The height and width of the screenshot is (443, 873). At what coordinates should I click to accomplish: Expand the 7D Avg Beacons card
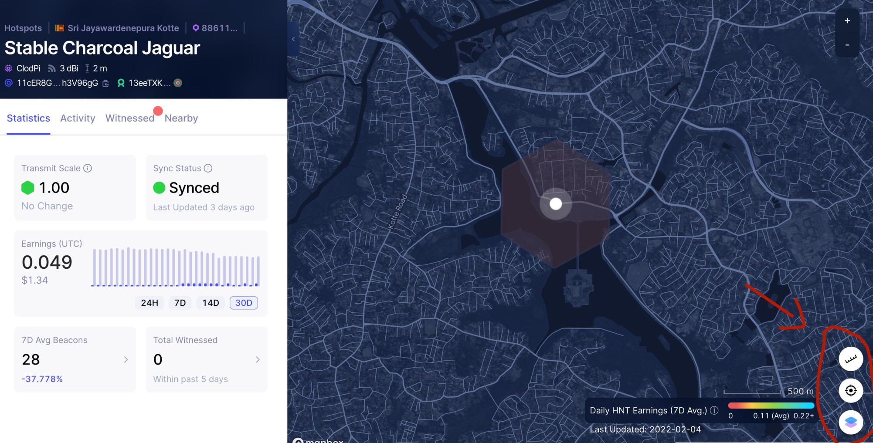pyautogui.click(x=75, y=359)
